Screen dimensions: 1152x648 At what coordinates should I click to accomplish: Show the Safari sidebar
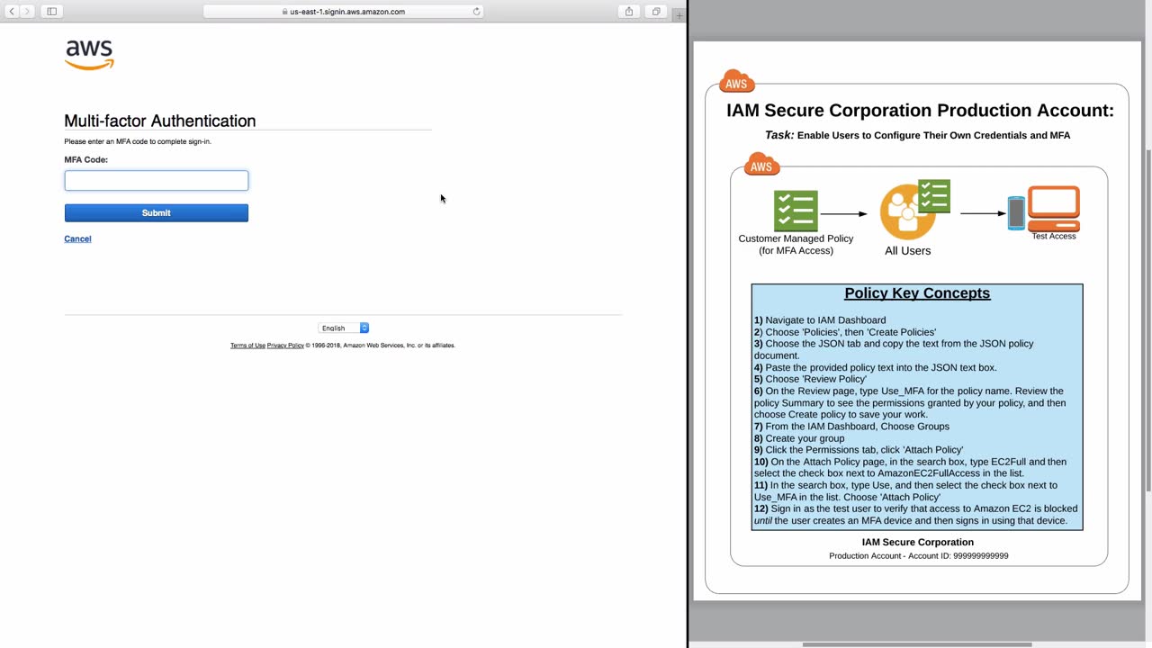(51, 12)
